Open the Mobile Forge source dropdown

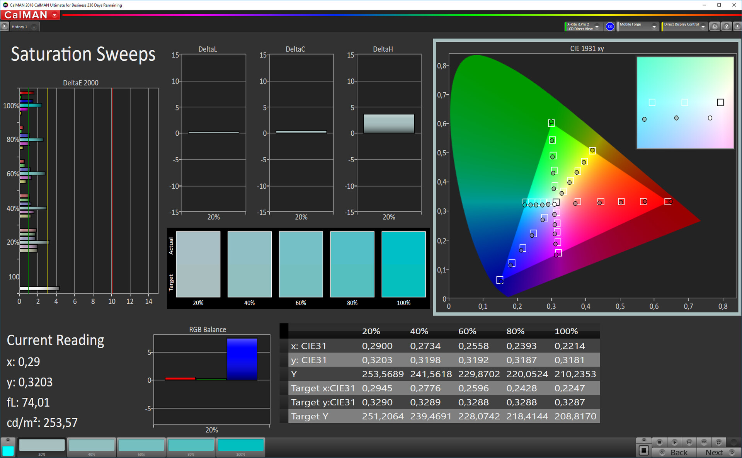654,27
